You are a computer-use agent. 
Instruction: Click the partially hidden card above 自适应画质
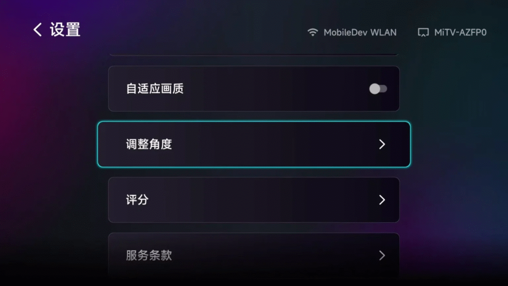254,54
